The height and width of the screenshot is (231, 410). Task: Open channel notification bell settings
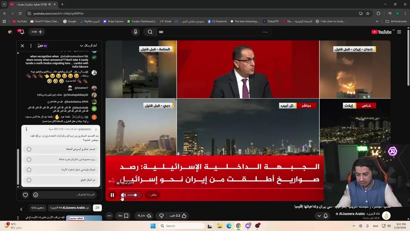(x=326, y=216)
